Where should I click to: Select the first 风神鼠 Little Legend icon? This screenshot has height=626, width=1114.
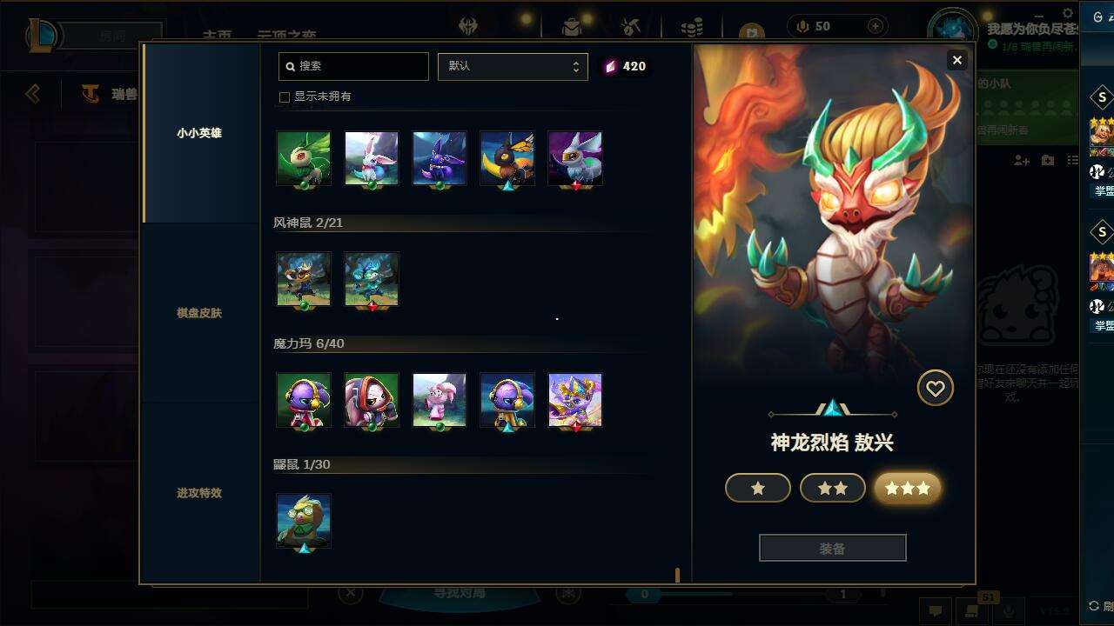click(304, 279)
